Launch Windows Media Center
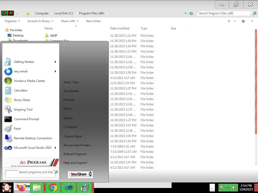 [x=30, y=81]
